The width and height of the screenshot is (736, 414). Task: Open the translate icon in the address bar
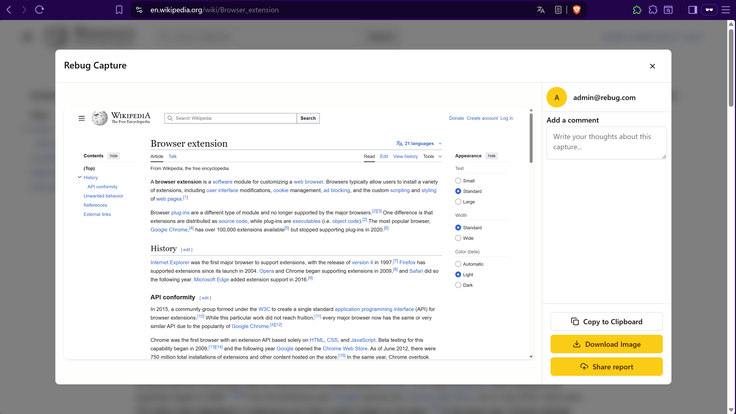click(x=541, y=10)
